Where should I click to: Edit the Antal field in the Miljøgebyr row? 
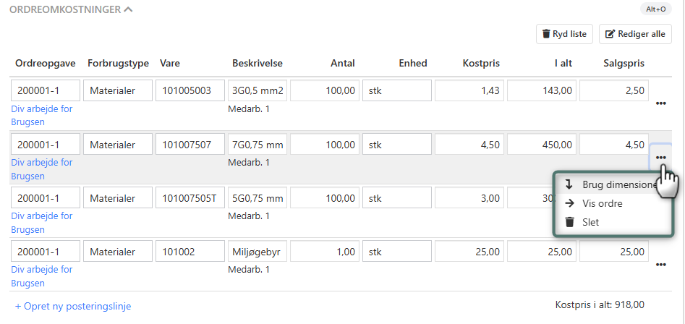pyautogui.click(x=324, y=252)
